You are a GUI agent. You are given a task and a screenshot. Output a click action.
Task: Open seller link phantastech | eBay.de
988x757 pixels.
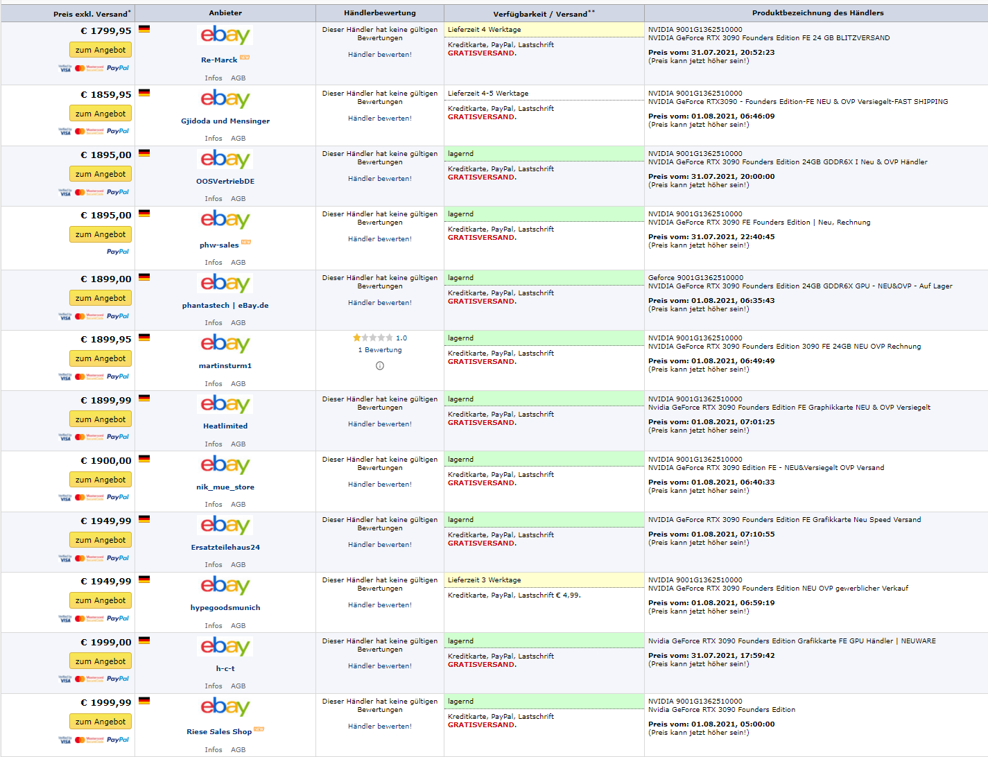tap(225, 306)
